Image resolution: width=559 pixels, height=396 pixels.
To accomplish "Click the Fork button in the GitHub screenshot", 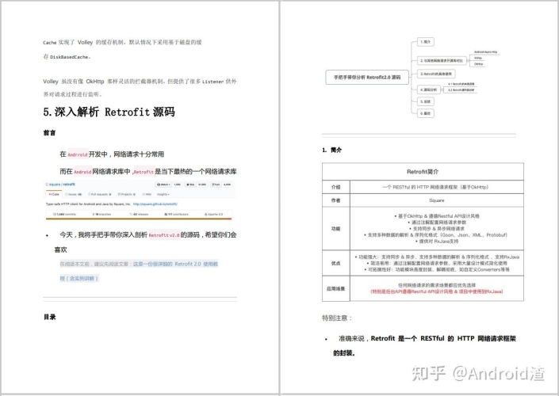I will pos(216,185).
